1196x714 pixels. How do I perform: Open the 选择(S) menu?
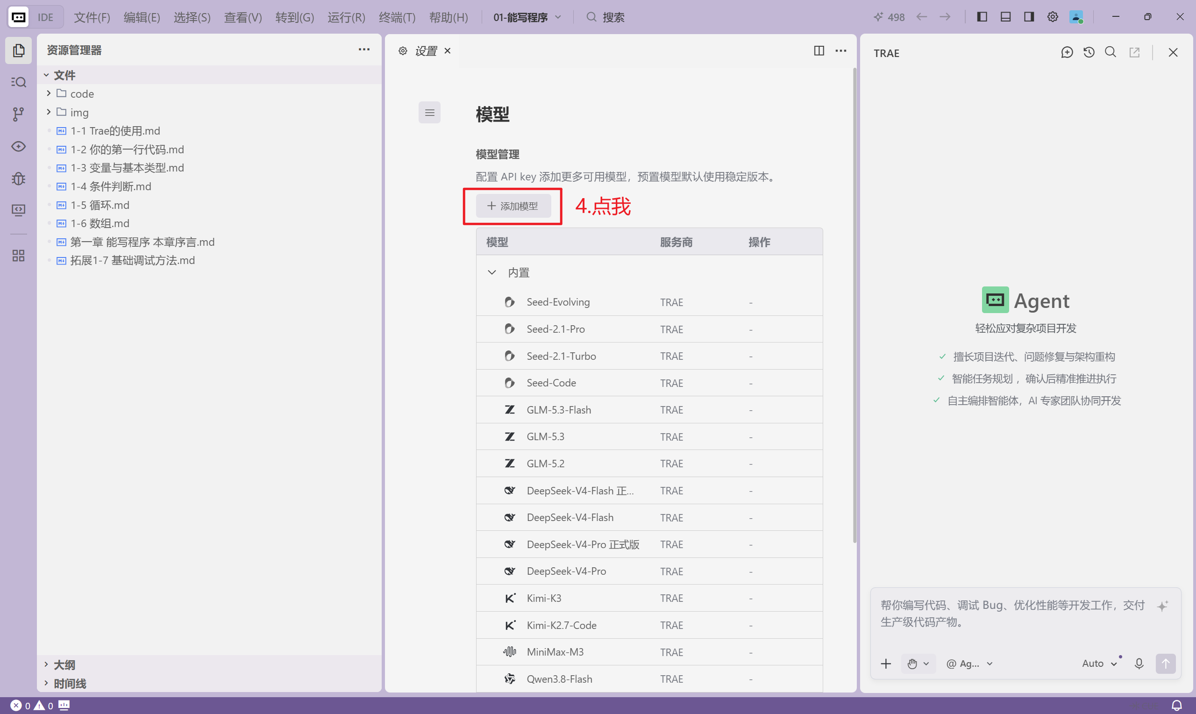[192, 17]
